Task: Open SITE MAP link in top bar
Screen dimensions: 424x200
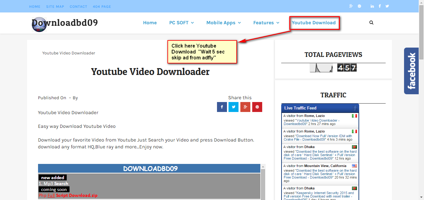Action: click(55, 7)
